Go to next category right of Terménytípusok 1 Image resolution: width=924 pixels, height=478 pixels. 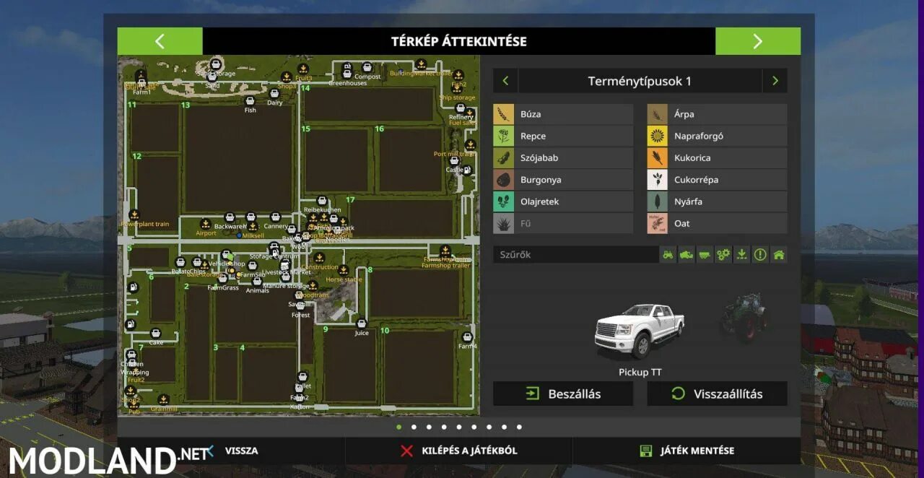click(775, 81)
